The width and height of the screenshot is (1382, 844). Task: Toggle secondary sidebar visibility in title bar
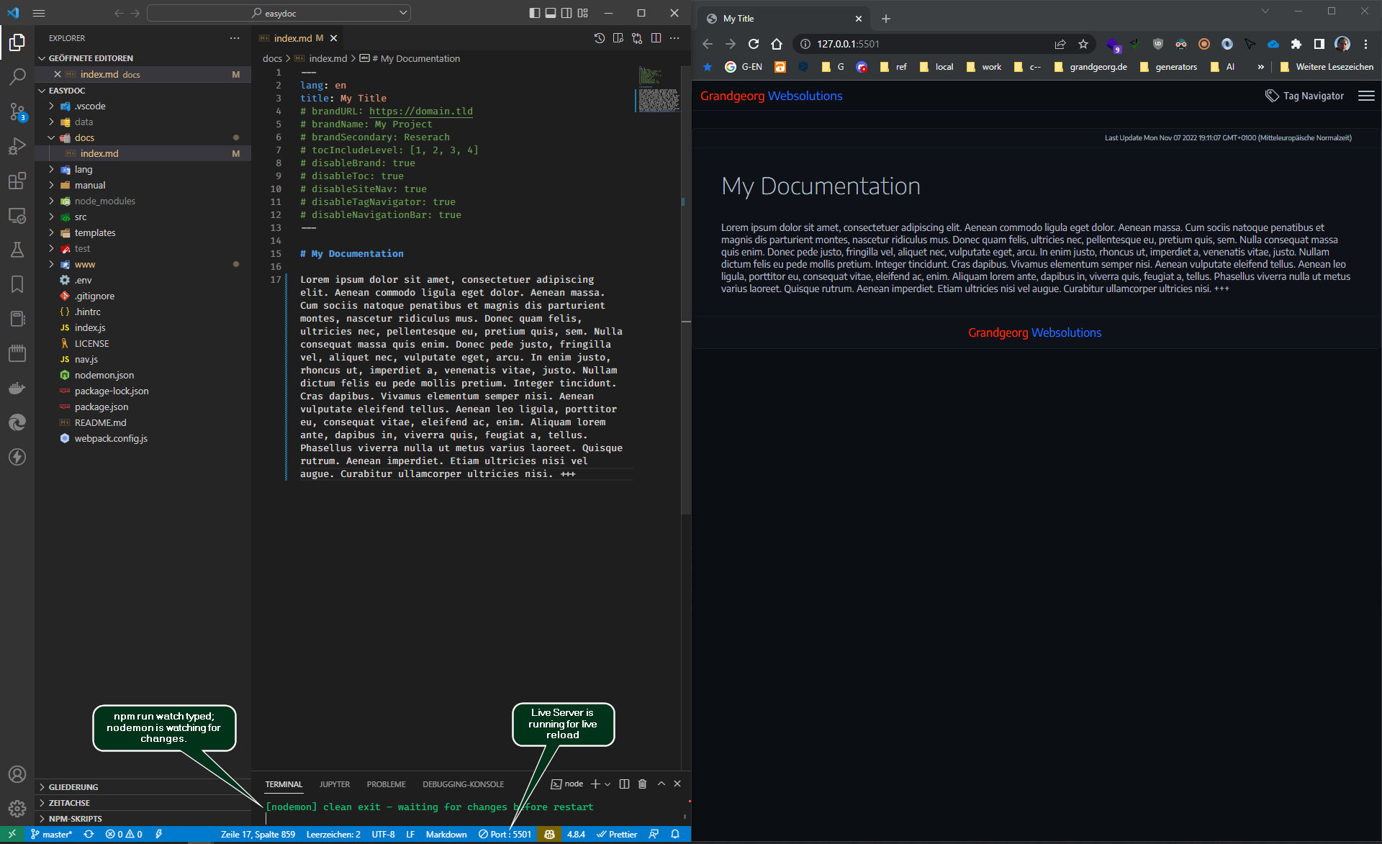pos(566,13)
